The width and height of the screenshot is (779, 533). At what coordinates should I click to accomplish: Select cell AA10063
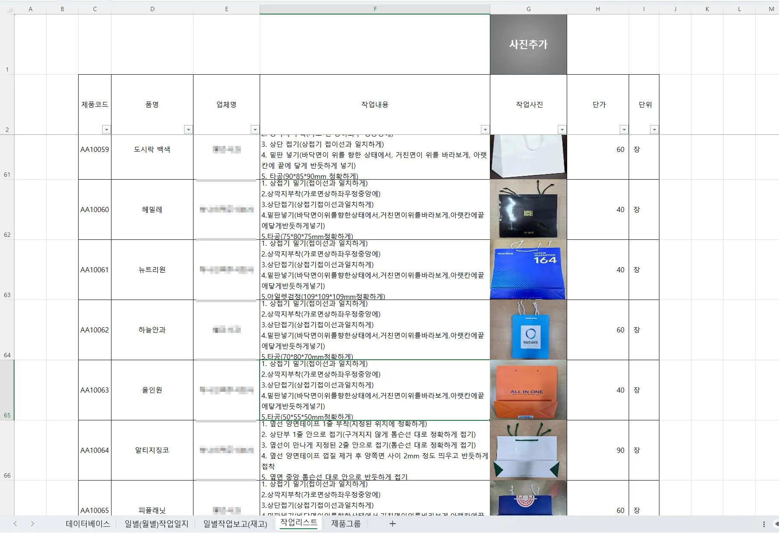point(95,390)
